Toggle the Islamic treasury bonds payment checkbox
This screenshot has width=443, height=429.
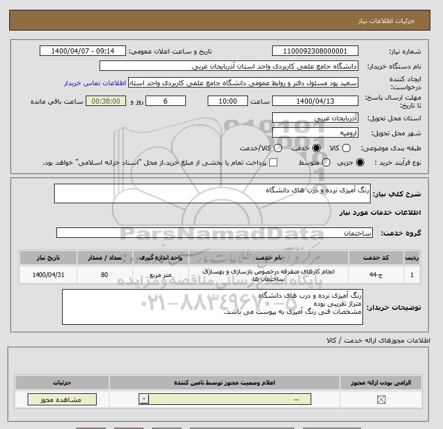pyautogui.click(x=273, y=162)
